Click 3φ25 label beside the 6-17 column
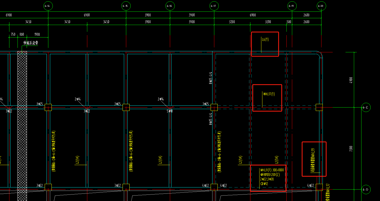Image resolution: width=380 pixels, height=201 pixels. pos(205,104)
